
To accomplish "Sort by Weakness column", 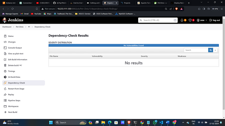I will [182, 56].
